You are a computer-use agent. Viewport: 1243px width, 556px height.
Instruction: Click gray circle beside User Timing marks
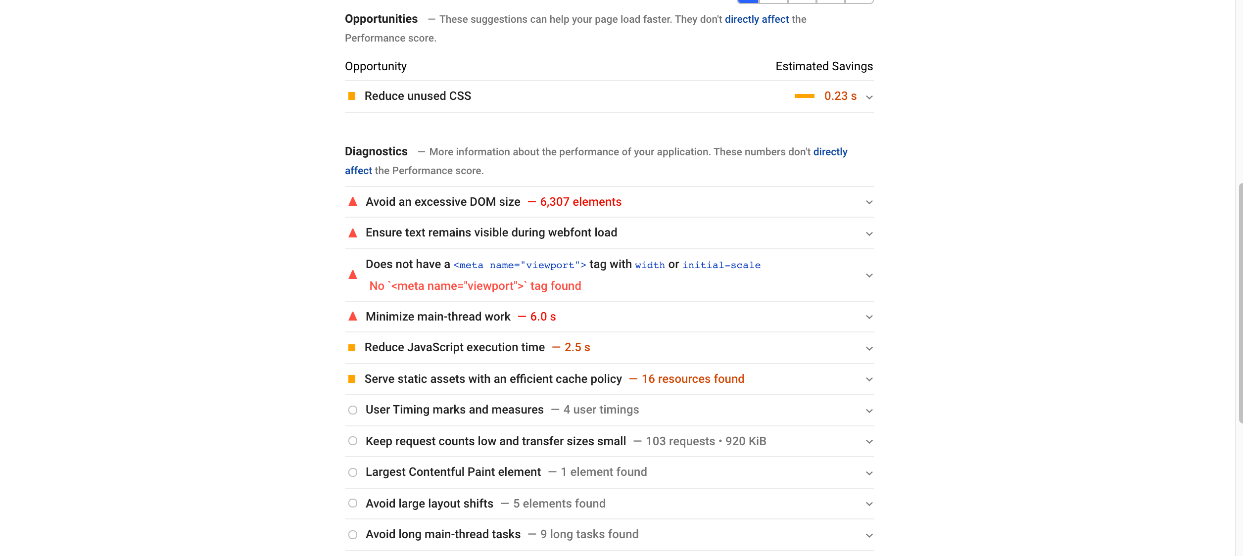pyautogui.click(x=353, y=410)
